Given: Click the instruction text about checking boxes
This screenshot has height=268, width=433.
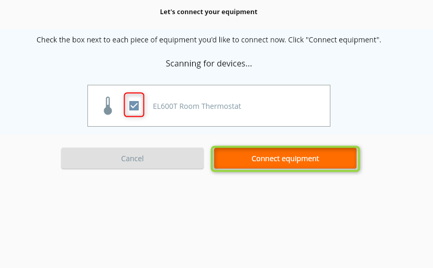Looking at the screenshot, I should point(208,40).
